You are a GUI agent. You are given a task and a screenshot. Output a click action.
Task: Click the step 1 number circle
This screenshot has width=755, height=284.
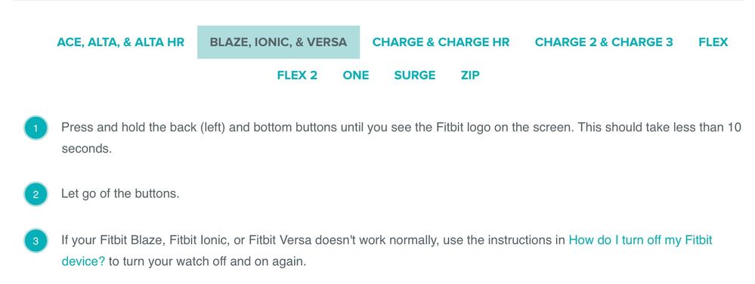tap(36, 128)
